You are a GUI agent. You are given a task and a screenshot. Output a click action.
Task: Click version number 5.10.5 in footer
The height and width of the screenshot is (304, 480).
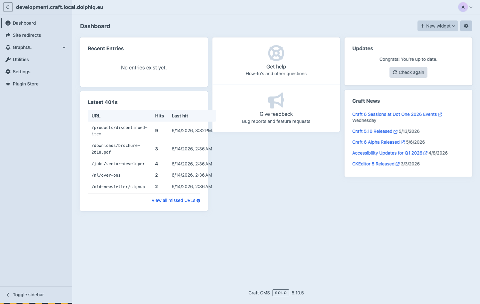298,293
